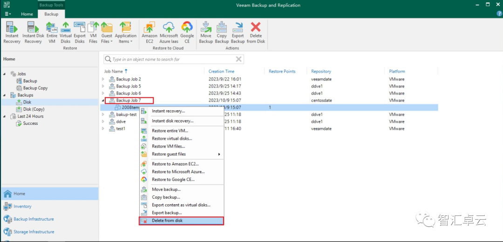The width and height of the screenshot is (503, 242).
Task: Expand the ddve job row
Action: [103, 121]
